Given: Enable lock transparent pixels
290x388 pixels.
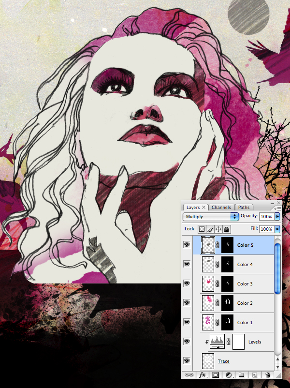Looking at the screenshot, I should click(202, 229).
